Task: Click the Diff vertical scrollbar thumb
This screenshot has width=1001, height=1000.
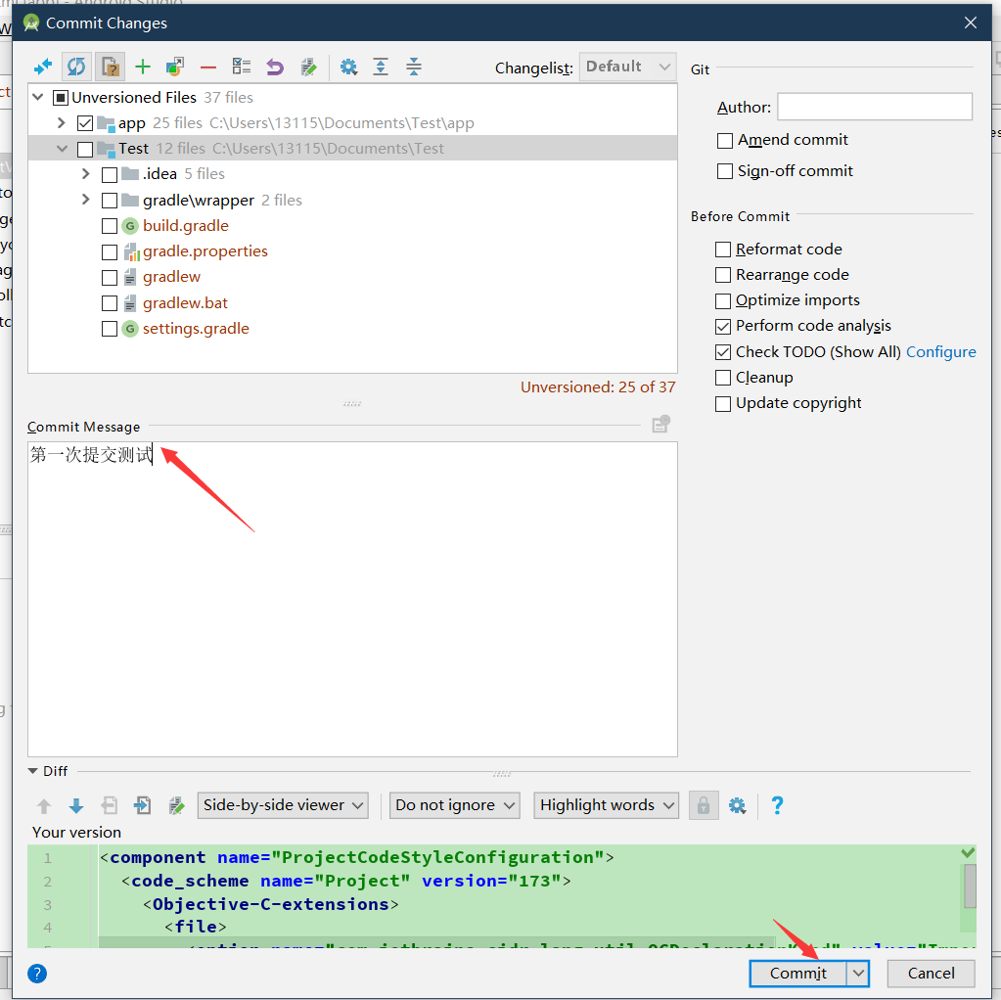Action: click(x=970, y=886)
